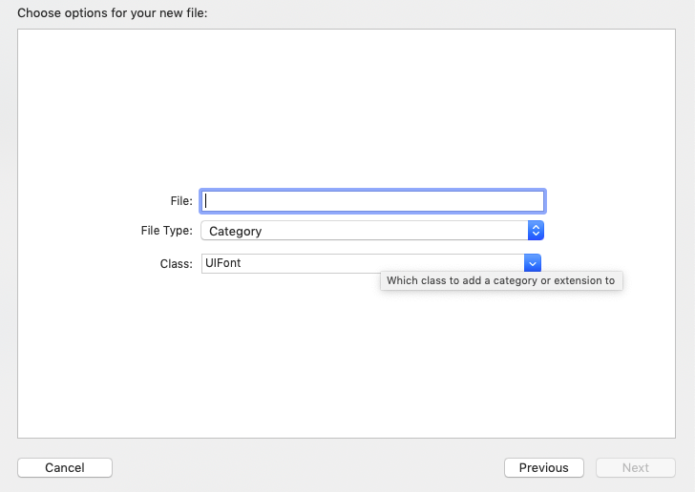Click the "Class:" label
Viewport: 695px width, 492px height.
tap(177, 263)
